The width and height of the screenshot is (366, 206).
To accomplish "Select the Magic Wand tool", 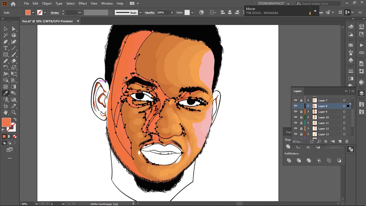I will pos(5,35).
